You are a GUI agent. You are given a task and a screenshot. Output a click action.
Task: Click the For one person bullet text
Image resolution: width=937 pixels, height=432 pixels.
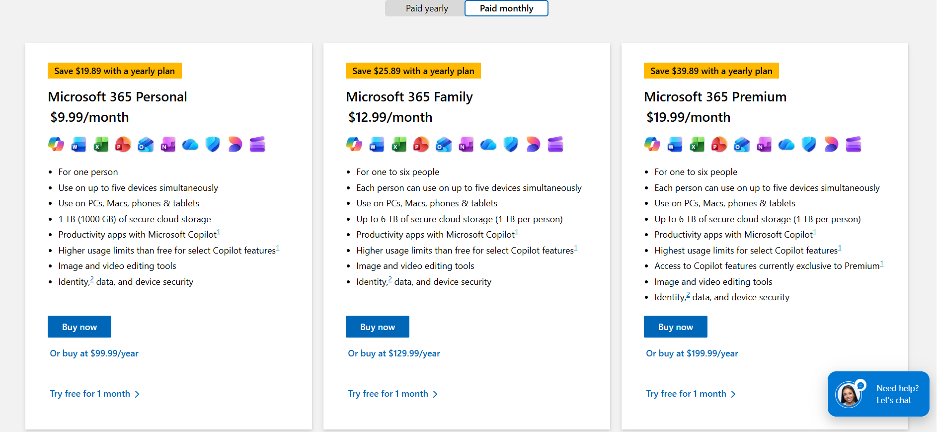point(88,172)
